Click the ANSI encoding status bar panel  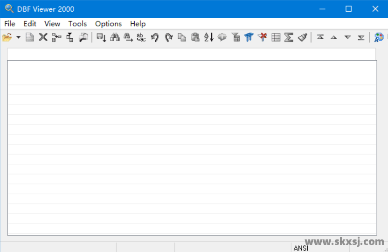[301, 248]
